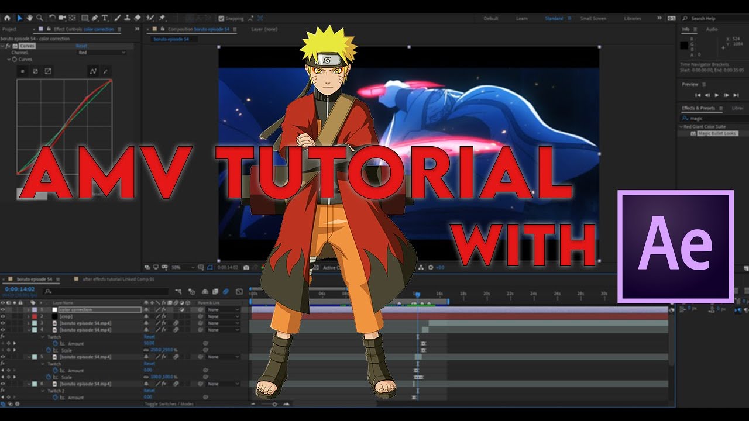Toggle visibility of the crop layer
This screenshot has height=421, width=749.
pyautogui.click(x=3, y=316)
